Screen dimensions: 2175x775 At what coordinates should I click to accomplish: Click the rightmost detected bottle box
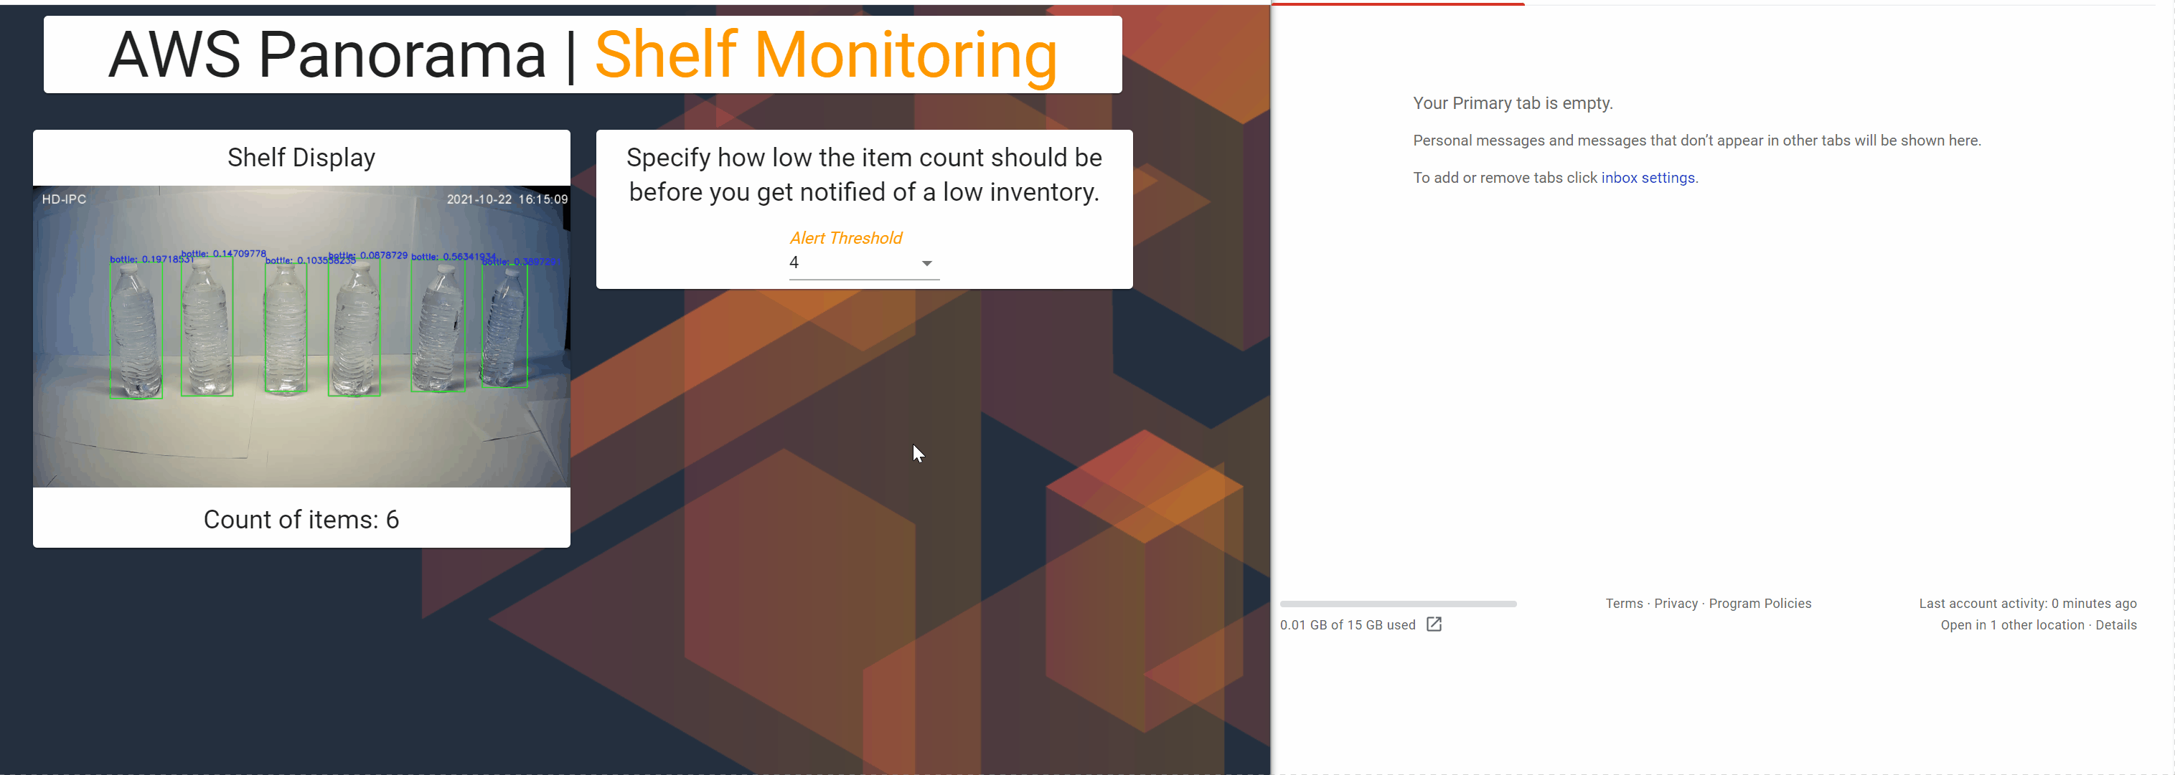coord(504,327)
